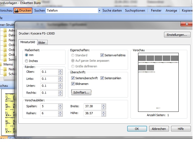Increase the Breite width value

pyautogui.click(x=103, y=105)
